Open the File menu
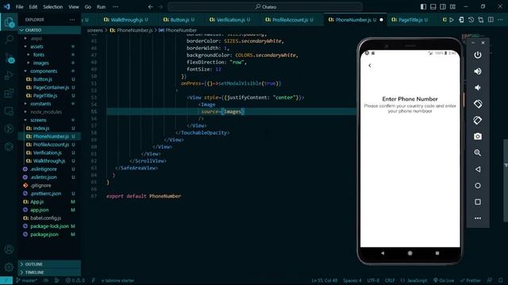This screenshot has width=508, height=285. (x=19, y=7)
